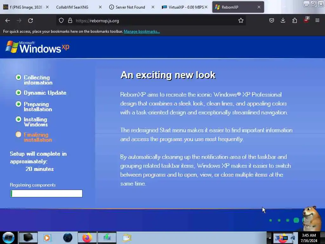The image size is (325, 244).
Task: Click the Firefox taskbar icon
Action: [x=87, y=238]
